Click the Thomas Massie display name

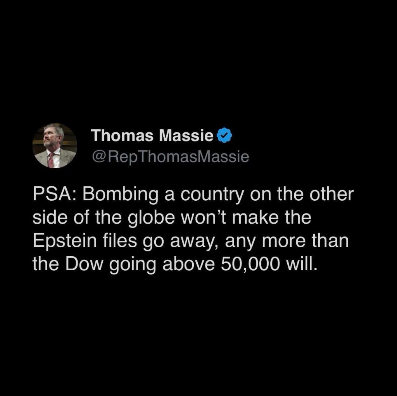152,136
